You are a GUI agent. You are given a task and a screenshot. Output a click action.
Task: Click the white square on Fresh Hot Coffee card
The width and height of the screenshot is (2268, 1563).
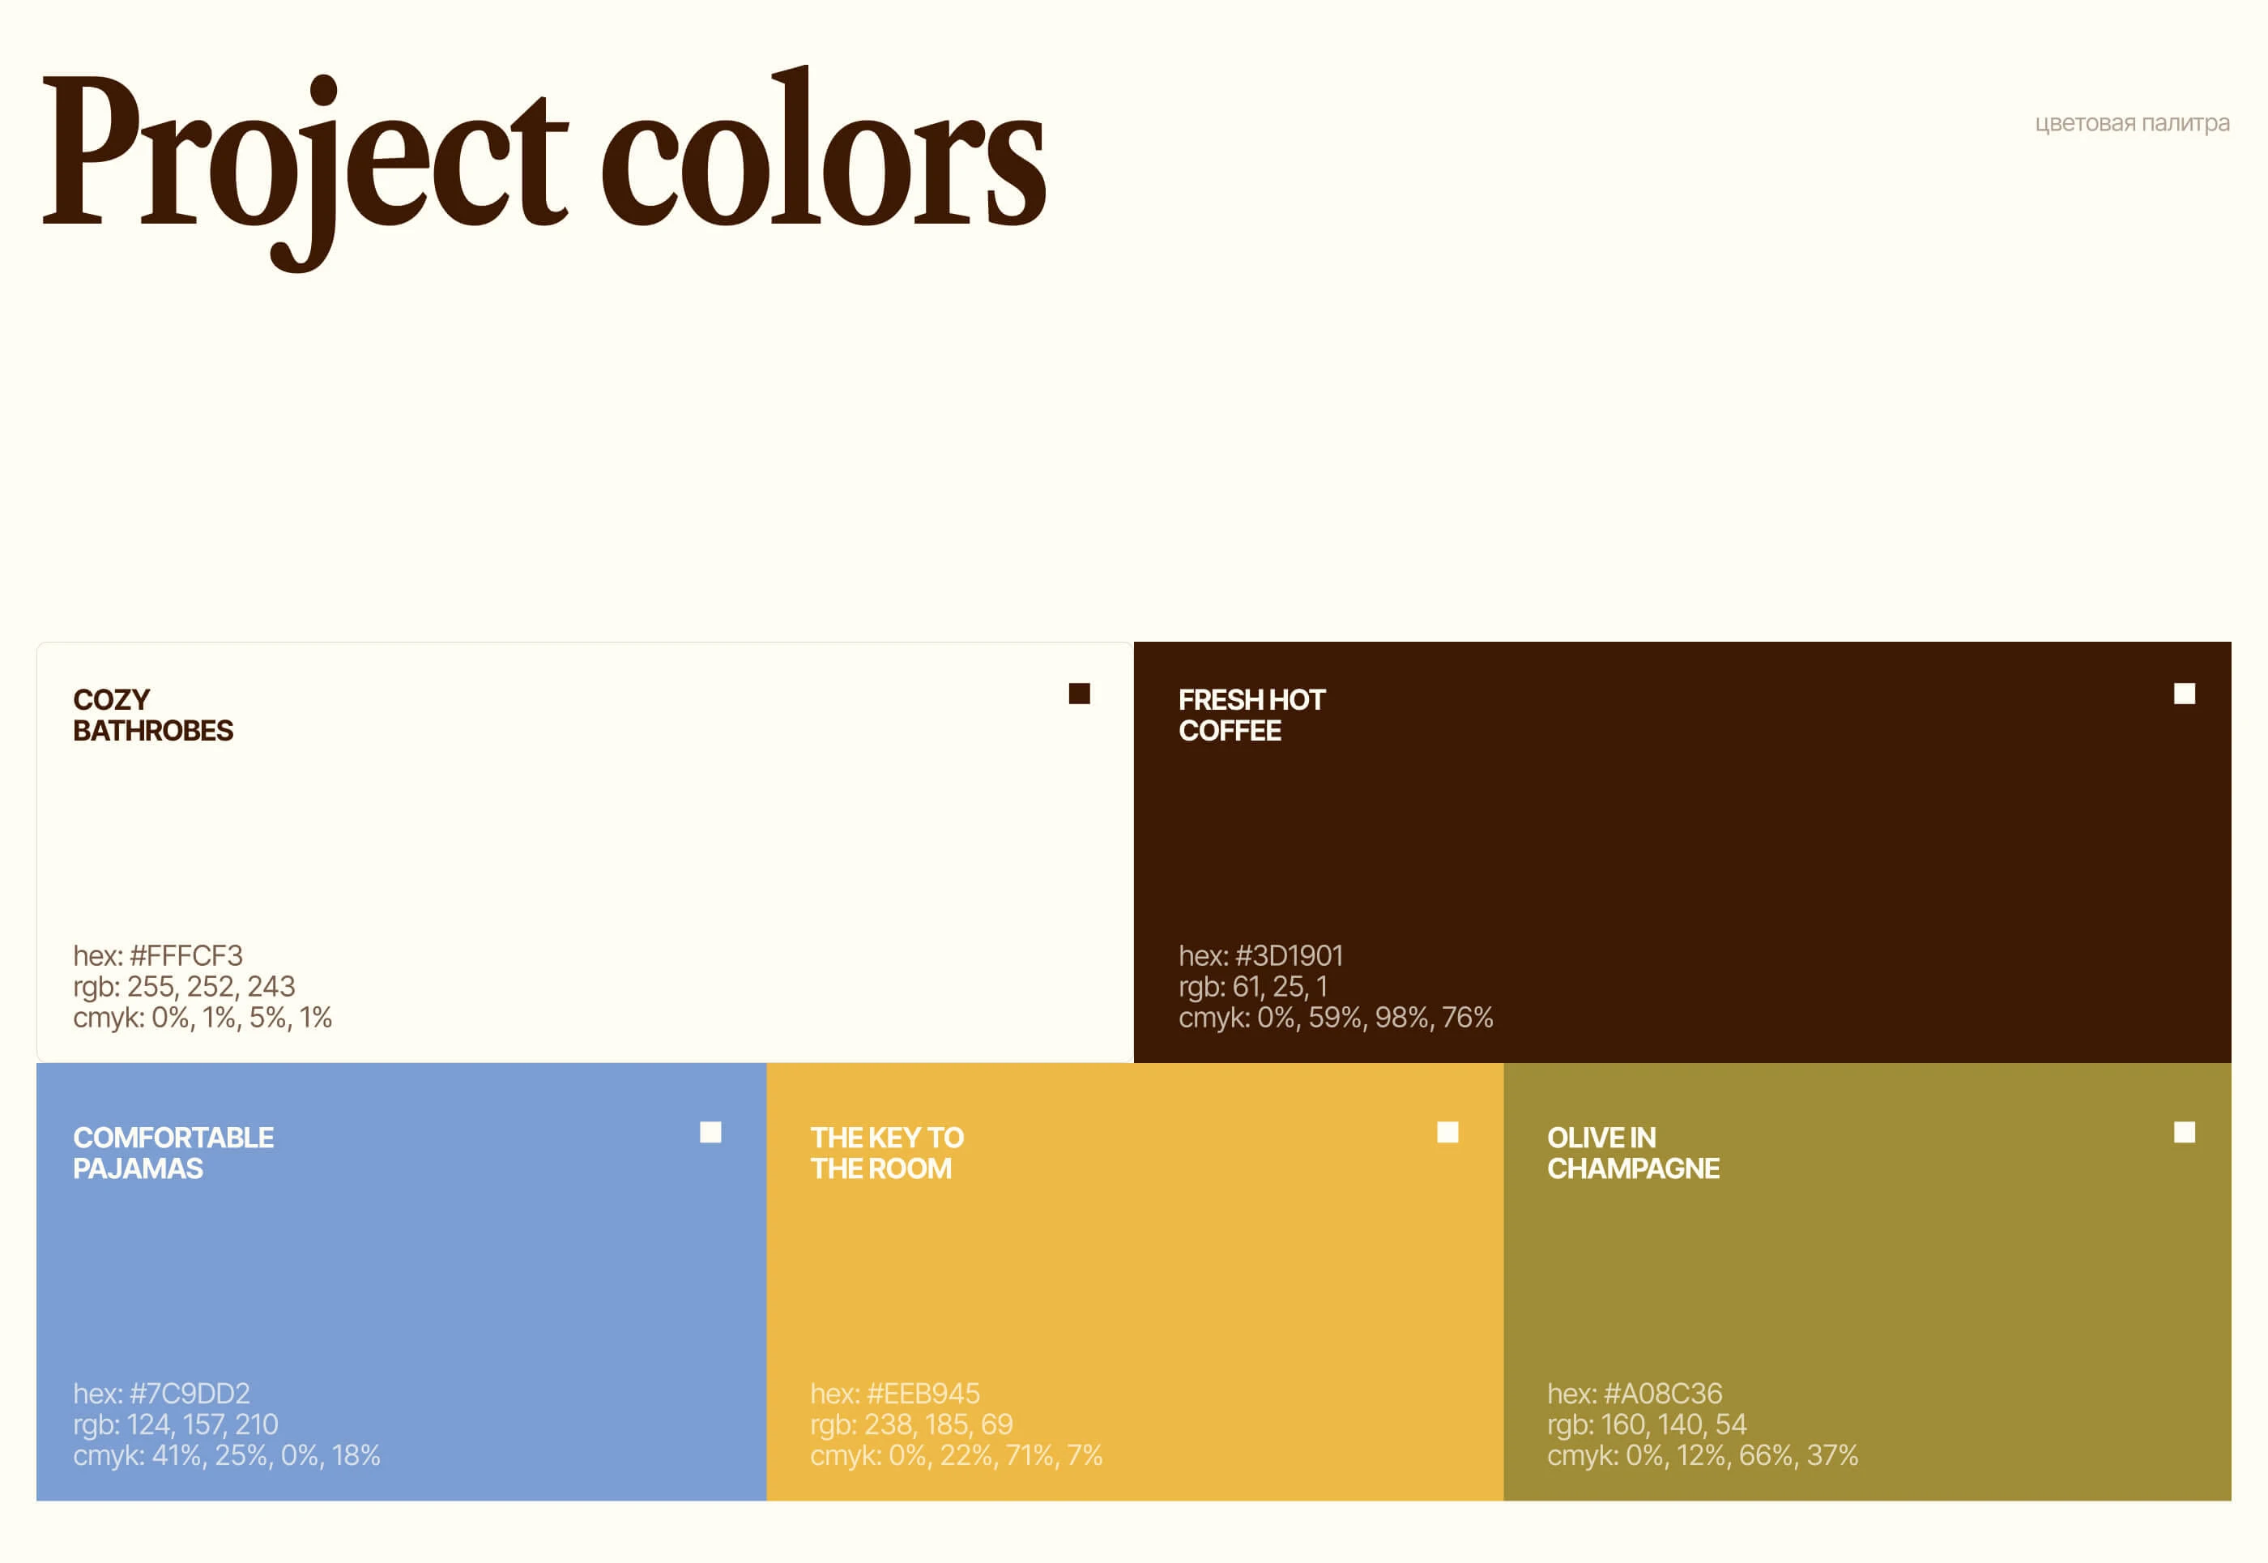pyautogui.click(x=2184, y=694)
